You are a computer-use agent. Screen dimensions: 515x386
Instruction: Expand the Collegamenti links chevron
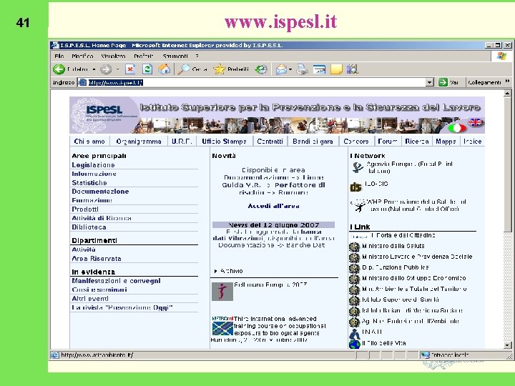(507, 81)
